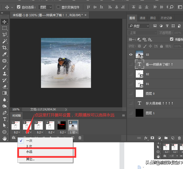Select the Hand tool
The height and width of the screenshot is (169, 183).
pos(4,139)
